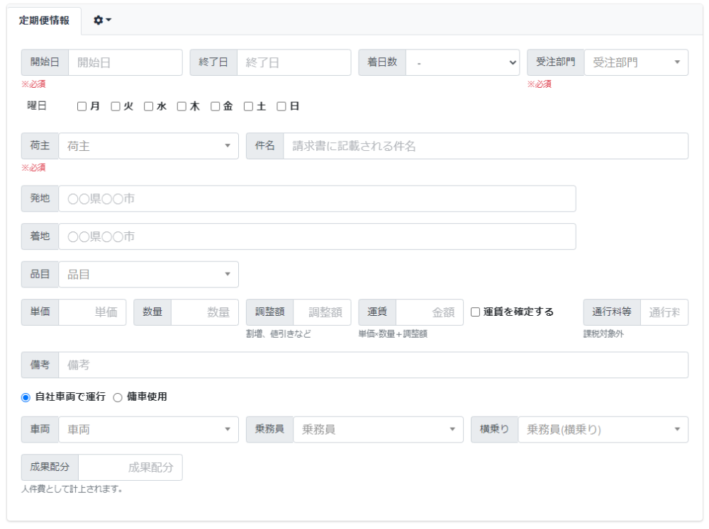Image resolution: width=709 pixels, height=529 pixels.
Task: Tick the 水 weekday checkbox
Action: (149, 106)
